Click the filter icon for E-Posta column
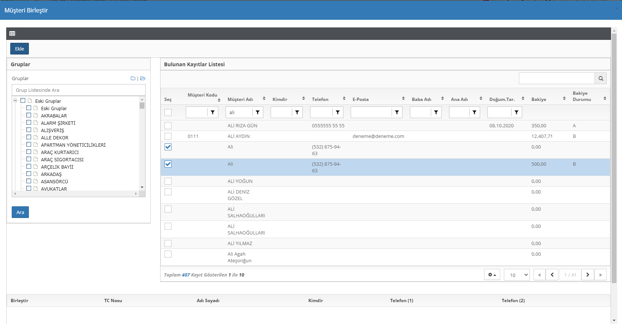The image size is (622, 327). pyautogui.click(x=397, y=113)
